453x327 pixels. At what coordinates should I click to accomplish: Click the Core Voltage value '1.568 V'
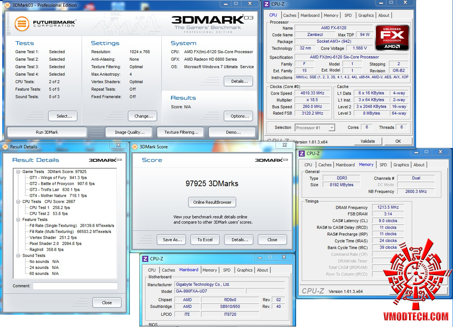tap(359, 48)
